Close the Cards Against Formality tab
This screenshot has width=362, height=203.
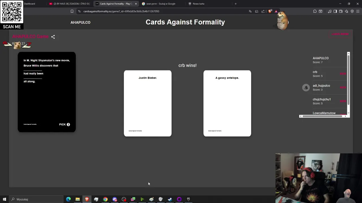point(136,4)
